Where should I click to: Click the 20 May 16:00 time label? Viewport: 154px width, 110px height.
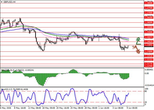click(63, 108)
